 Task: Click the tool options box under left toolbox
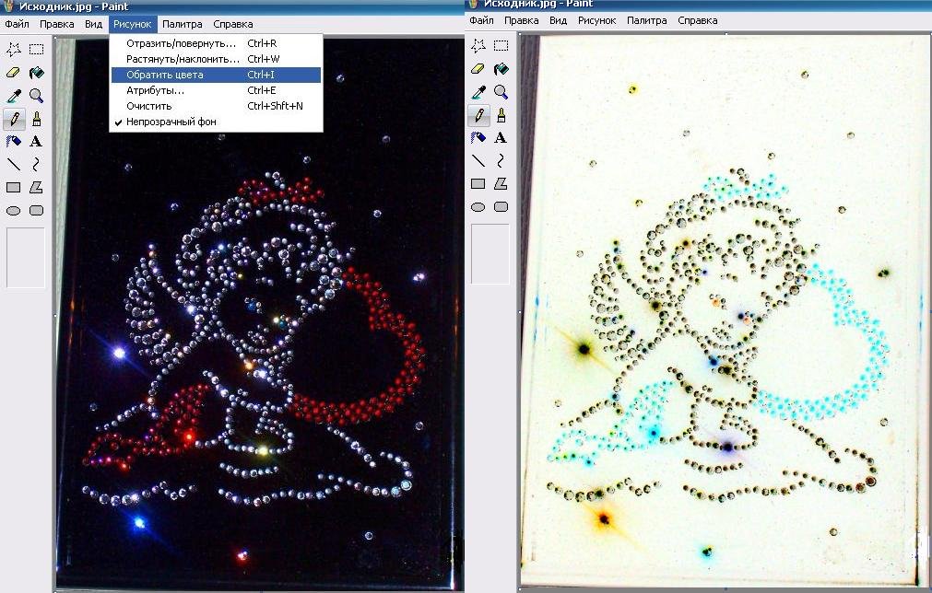point(25,258)
